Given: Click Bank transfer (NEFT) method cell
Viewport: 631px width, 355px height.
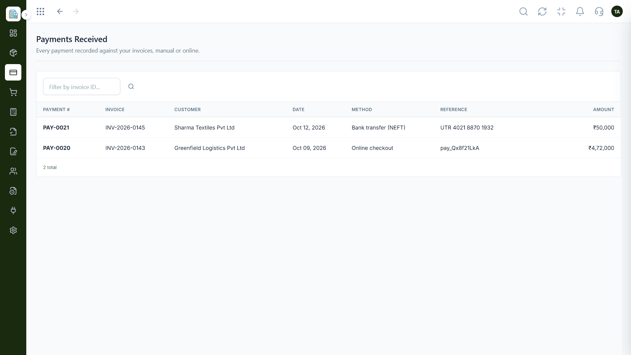Looking at the screenshot, I should pos(379,128).
